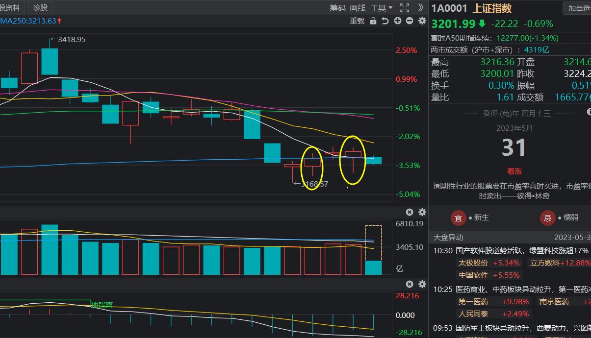Close the volume sub-chart panel

pyautogui.click(x=410, y=212)
